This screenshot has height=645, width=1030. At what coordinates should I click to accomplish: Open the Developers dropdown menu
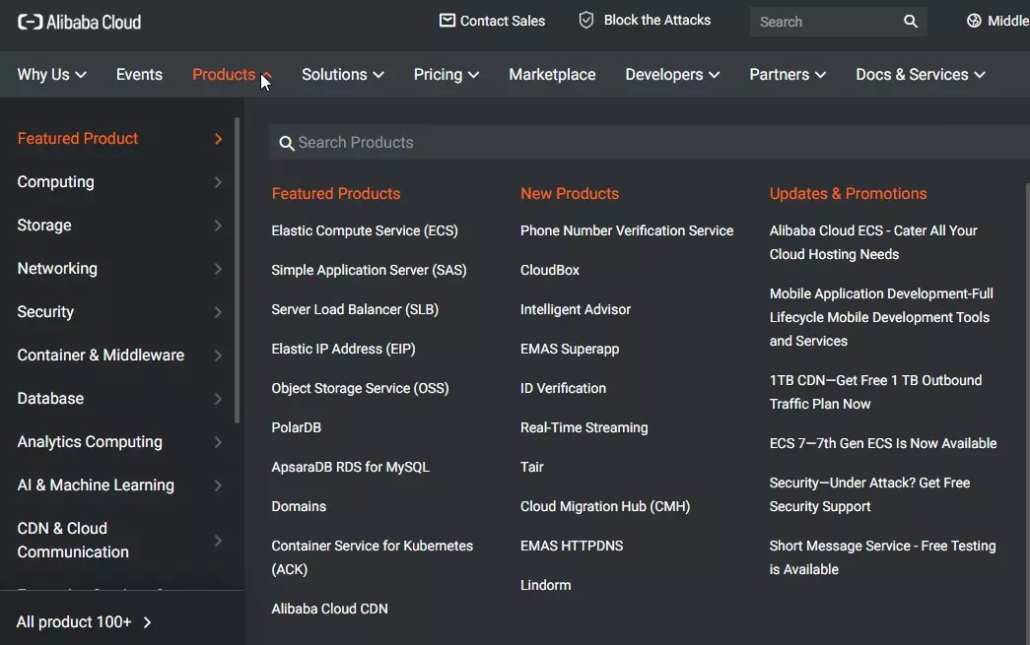[672, 74]
